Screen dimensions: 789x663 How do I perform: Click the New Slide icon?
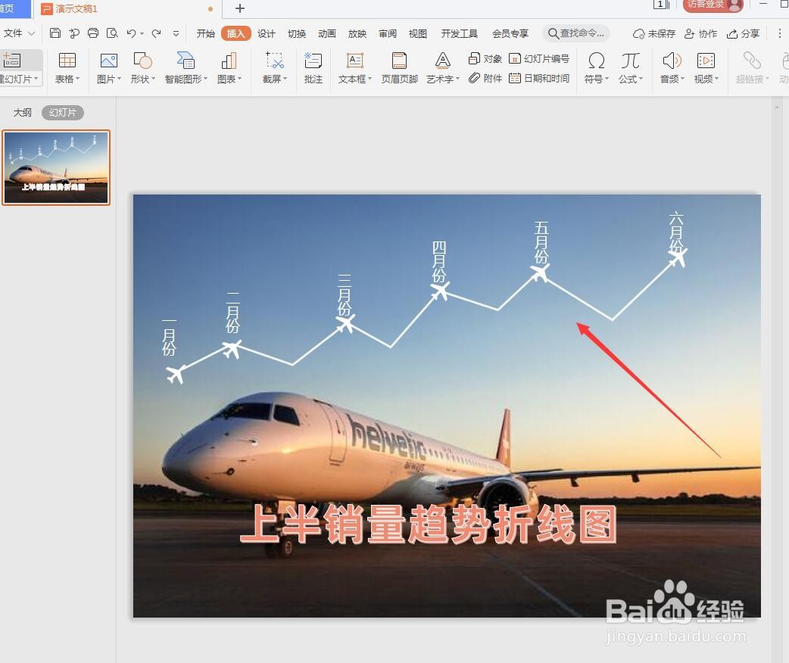11,61
